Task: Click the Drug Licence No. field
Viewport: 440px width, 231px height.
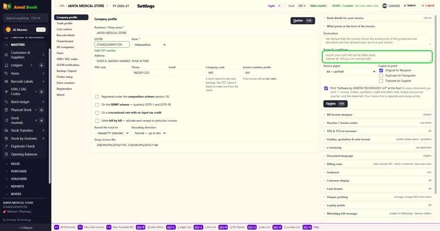Action: [x=204, y=145]
